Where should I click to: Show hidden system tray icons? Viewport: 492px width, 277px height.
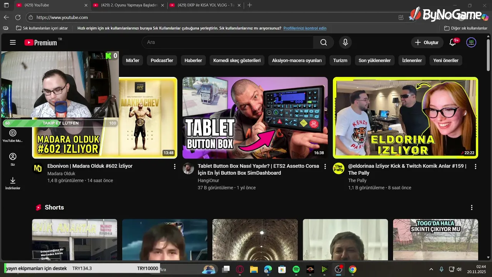pyautogui.click(x=431, y=269)
